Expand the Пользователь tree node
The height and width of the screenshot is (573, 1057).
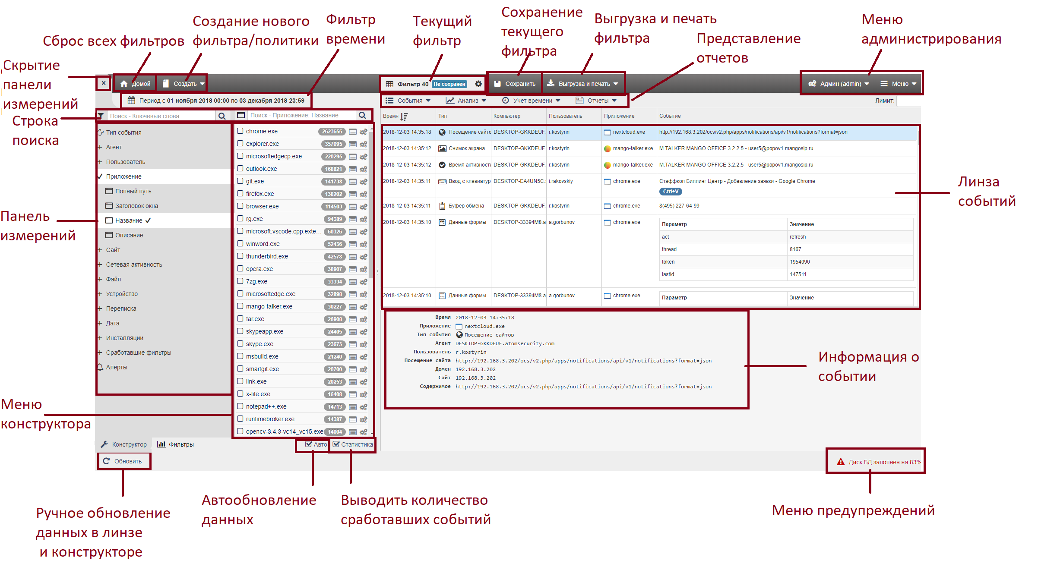pyautogui.click(x=99, y=162)
